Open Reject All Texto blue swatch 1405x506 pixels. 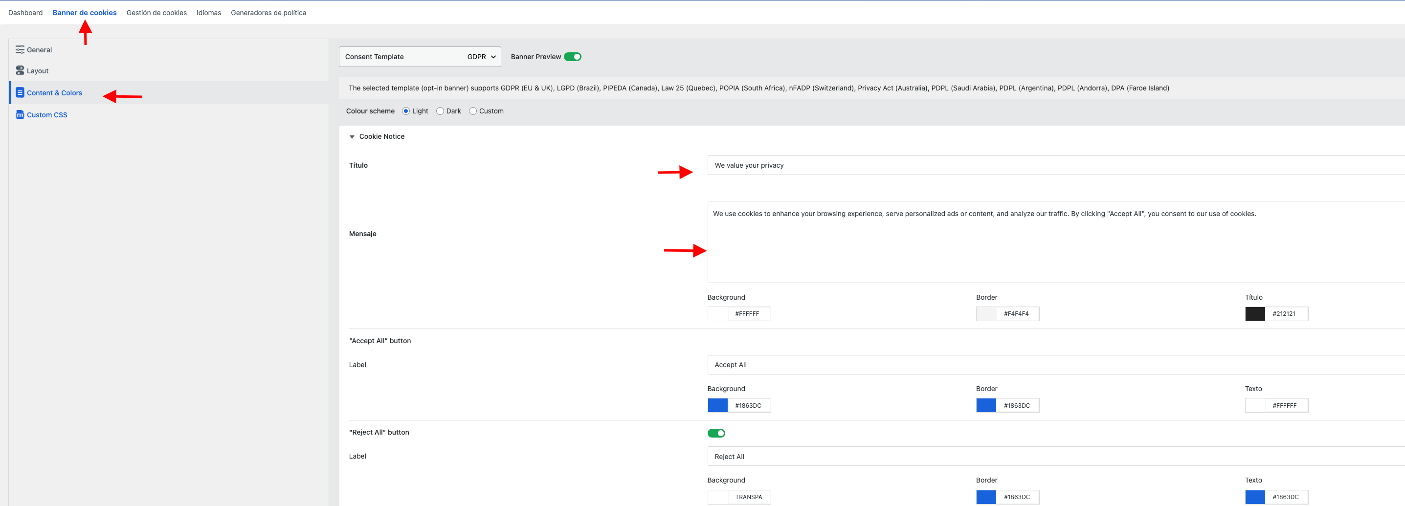[1255, 497]
